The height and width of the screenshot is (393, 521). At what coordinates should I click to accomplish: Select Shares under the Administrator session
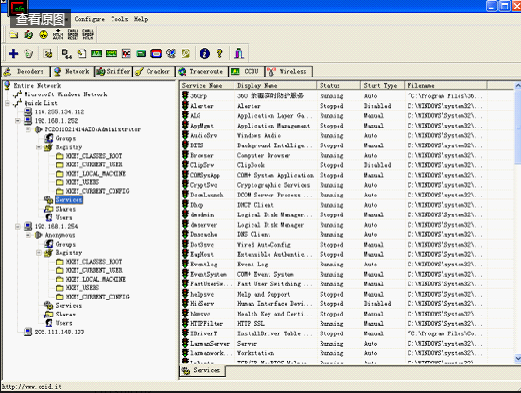coord(65,209)
